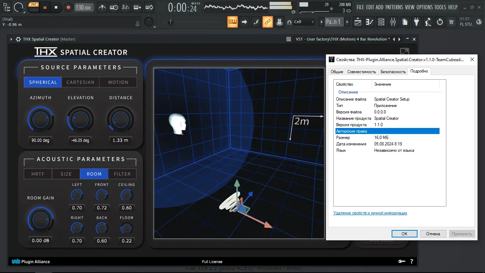Open the Playlist icon
Screen dimensions: 485x273
coord(358,22)
